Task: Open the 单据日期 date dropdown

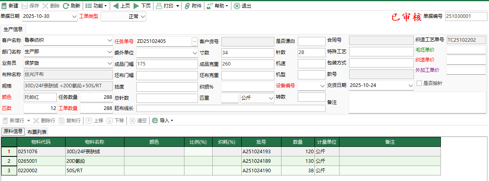Action: (74, 16)
